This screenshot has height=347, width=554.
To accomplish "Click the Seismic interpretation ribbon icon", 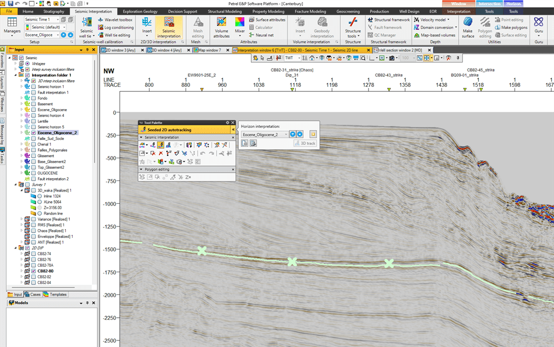I will pos(169,29).
